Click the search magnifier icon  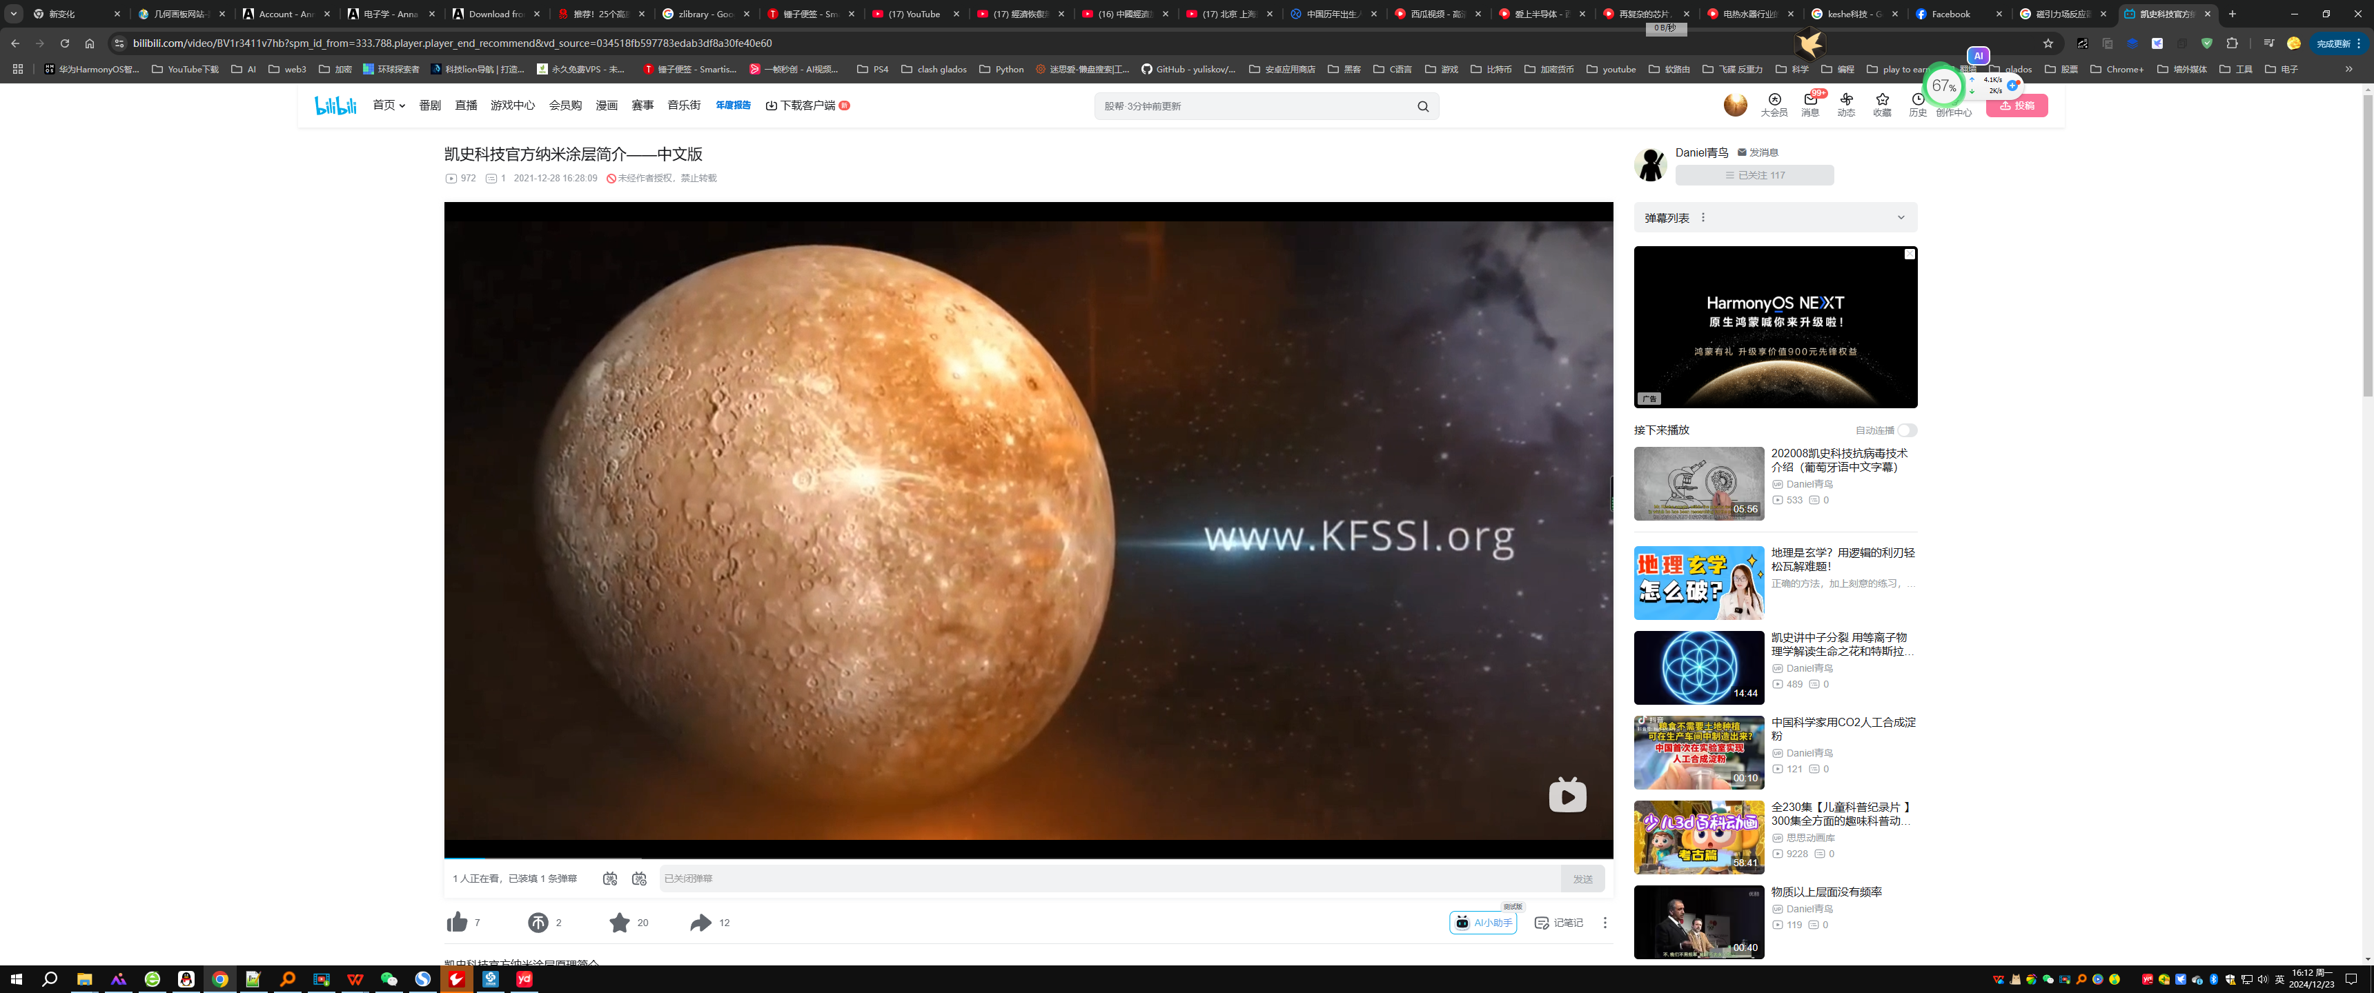click(x=1423, y=106)
